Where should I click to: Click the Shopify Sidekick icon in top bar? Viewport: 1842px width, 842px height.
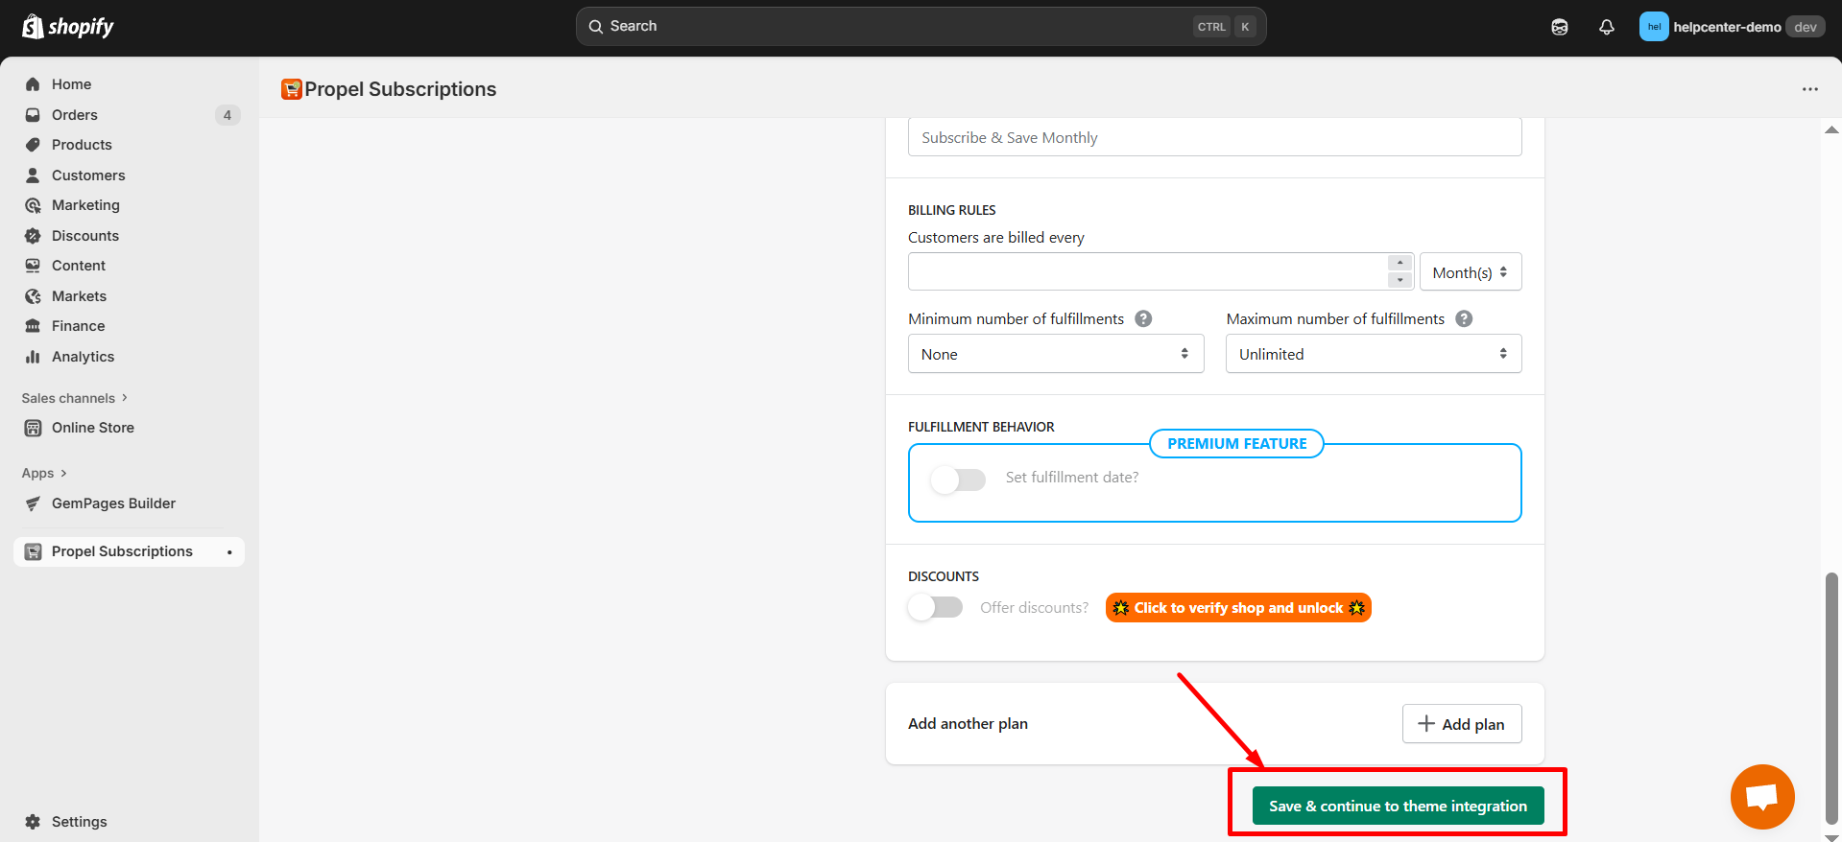[1560, 27]
